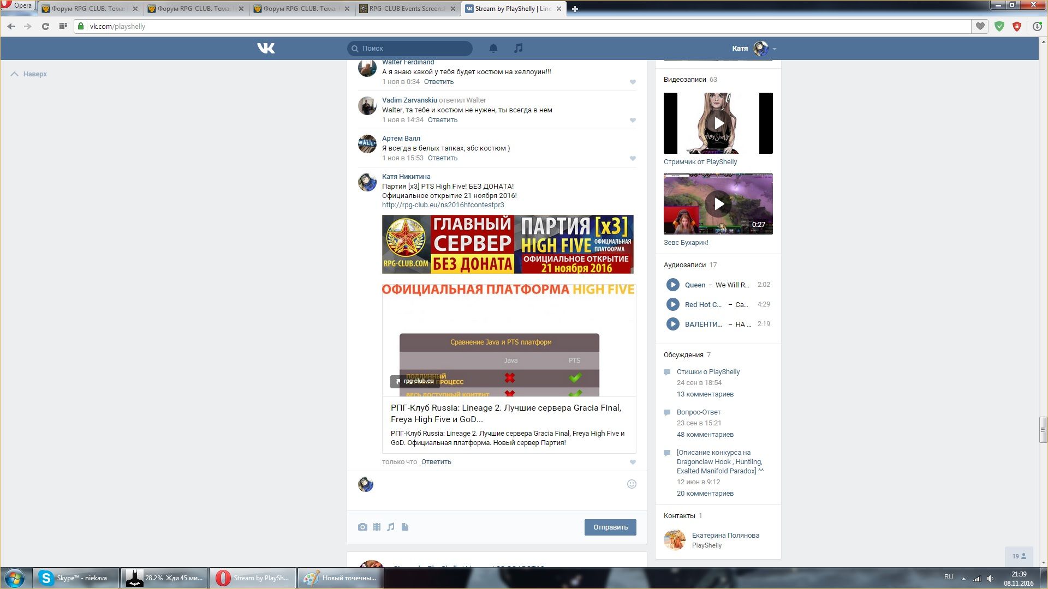
Task: Like Vadim Zarvanskiu's comment heart
Action: point(633,120)
